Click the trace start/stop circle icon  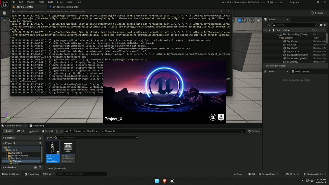[249, 174]
